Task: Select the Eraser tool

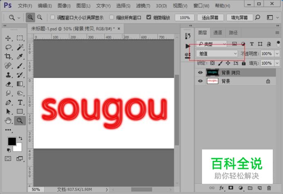Action: 8,84
